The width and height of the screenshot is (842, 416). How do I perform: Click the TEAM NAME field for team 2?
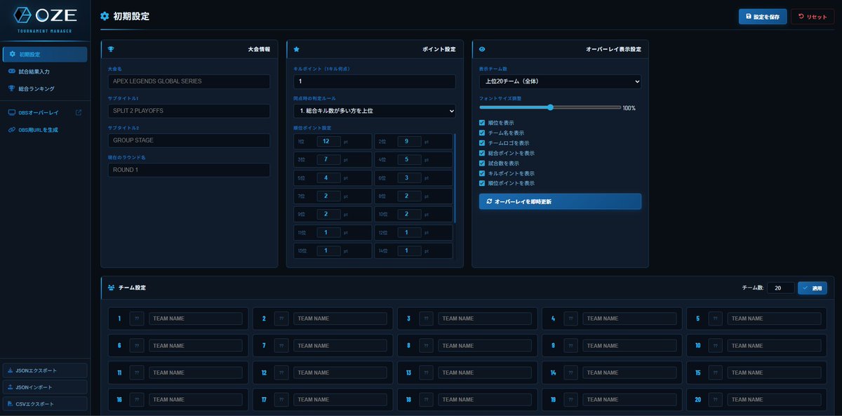[340, 318]
